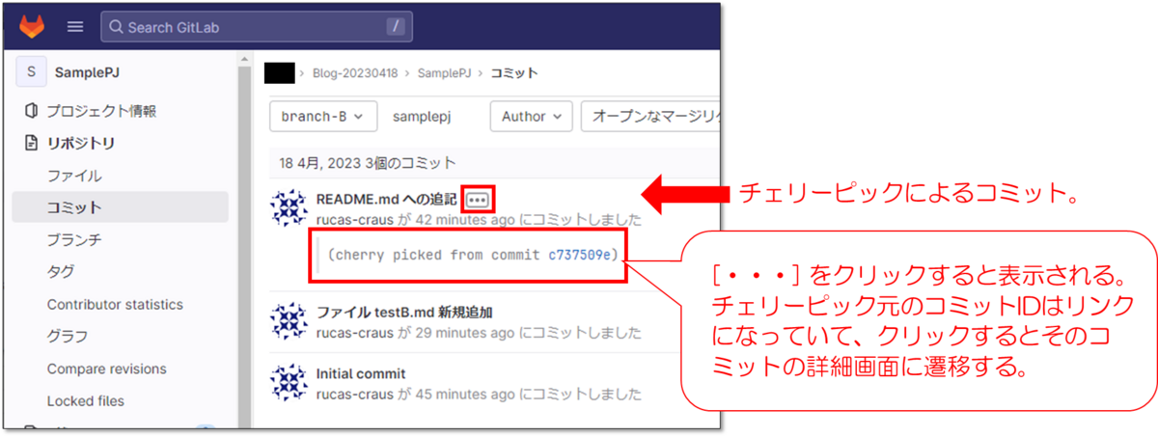1158x437 pixels.
Task: Open the SamplePJ project avatar
Action: (x=32, y=72)
